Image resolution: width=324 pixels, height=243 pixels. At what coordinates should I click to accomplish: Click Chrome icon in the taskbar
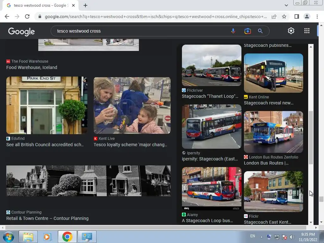[67, 237]
